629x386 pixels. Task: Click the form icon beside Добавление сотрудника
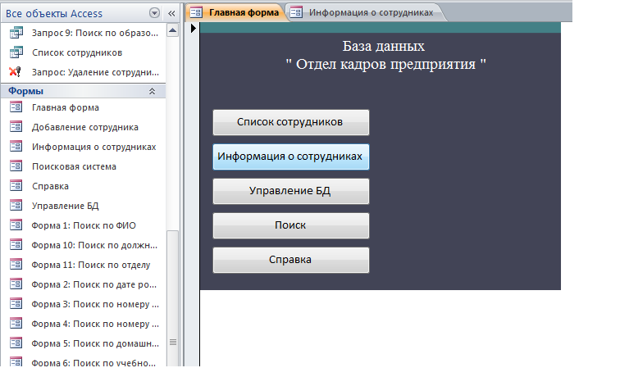click(x=15, y=127)
